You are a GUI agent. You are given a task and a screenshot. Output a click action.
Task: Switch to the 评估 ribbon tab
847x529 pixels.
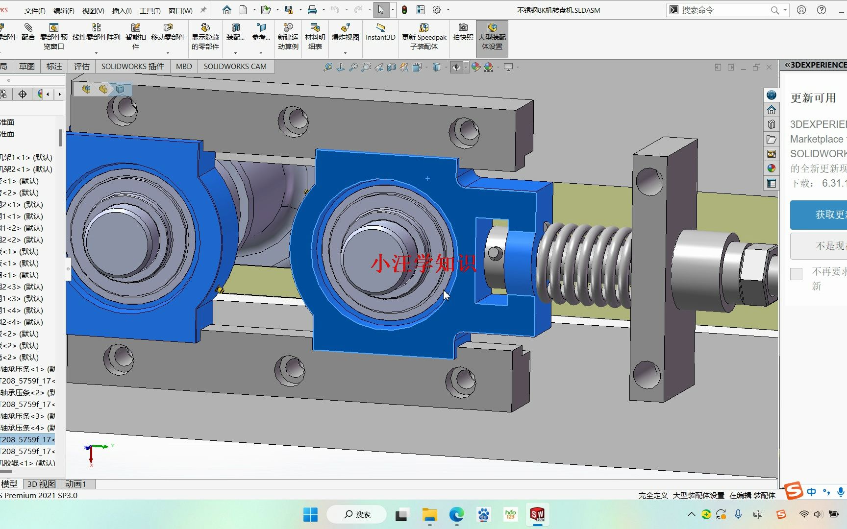(82, 66)
